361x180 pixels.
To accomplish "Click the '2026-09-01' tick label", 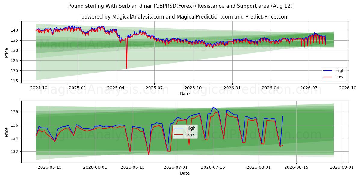I will (342, 167).
